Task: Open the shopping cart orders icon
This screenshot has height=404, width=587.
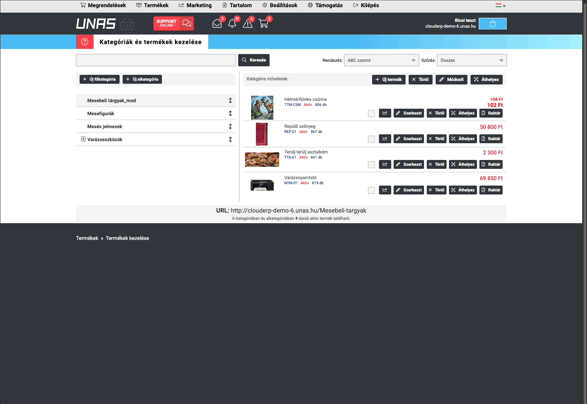Action: (x=263, y=24)
